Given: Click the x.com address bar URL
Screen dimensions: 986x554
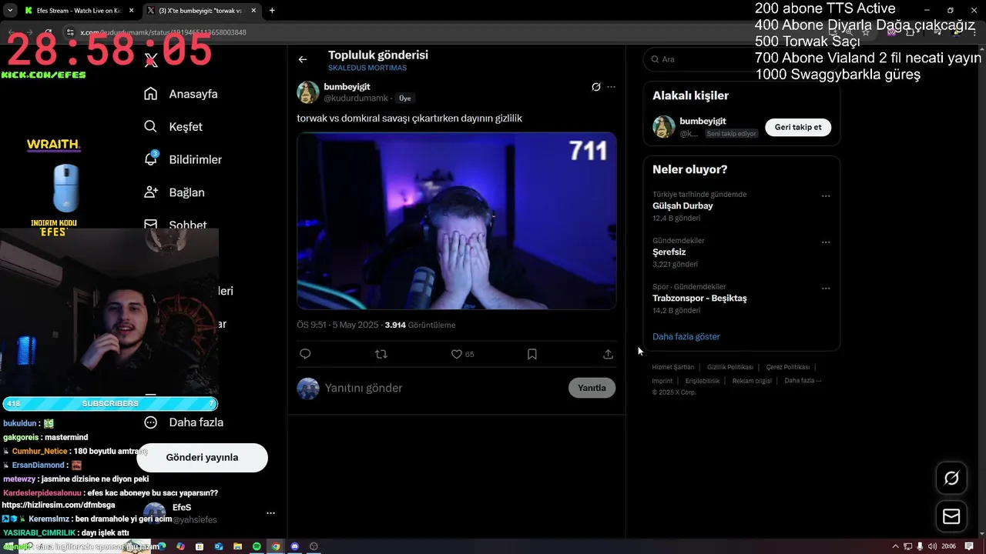Looking at the screenshot, I should (x=163, y=32).
